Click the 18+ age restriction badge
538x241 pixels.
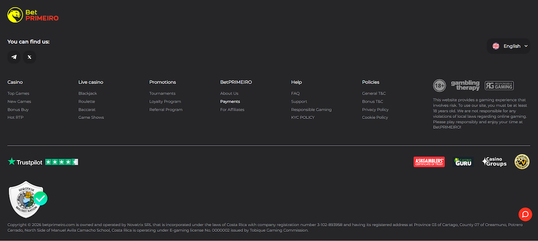pyautogui.click(x=439, y=86)
